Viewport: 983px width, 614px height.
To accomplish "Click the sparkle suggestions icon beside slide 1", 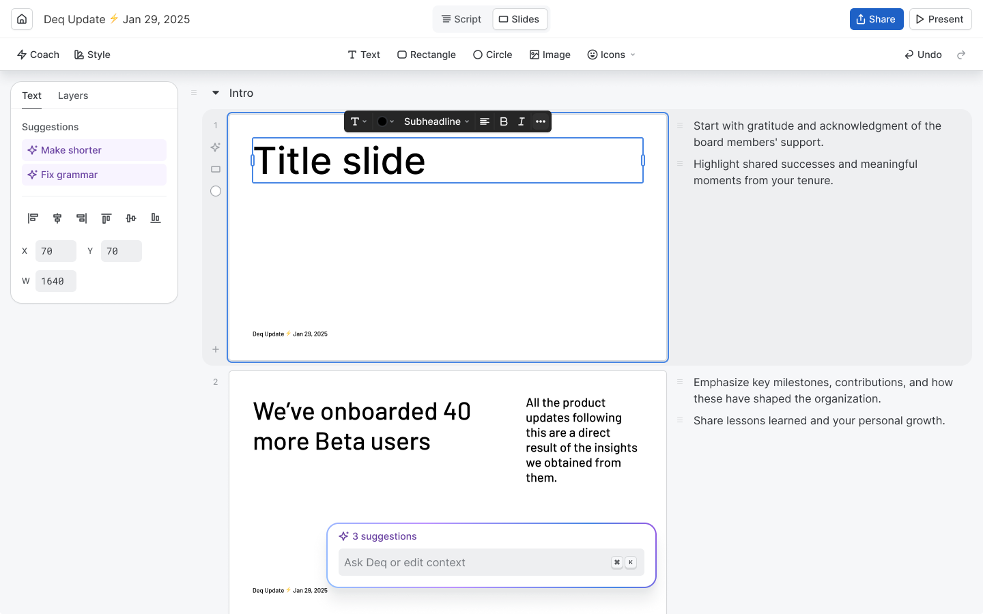I will pos(216,147).
